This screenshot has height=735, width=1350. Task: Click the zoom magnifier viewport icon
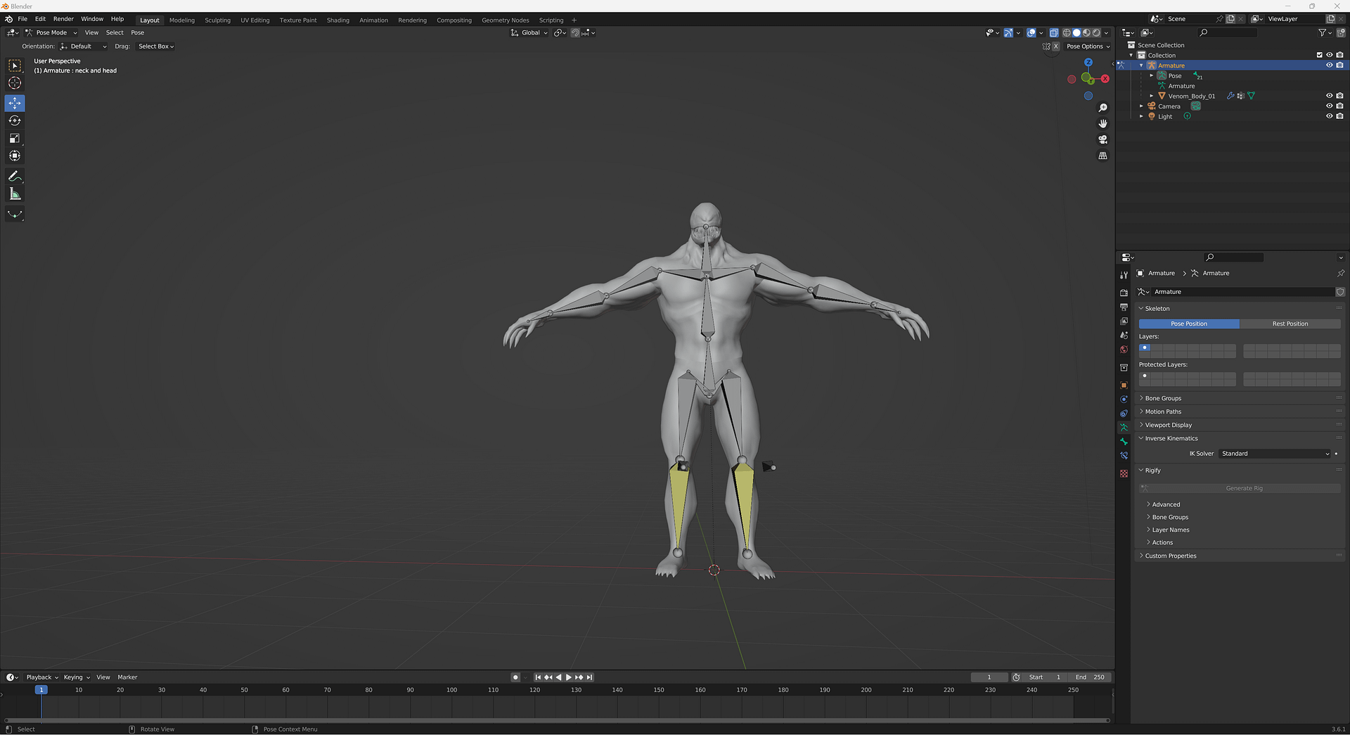point(1102,108)
